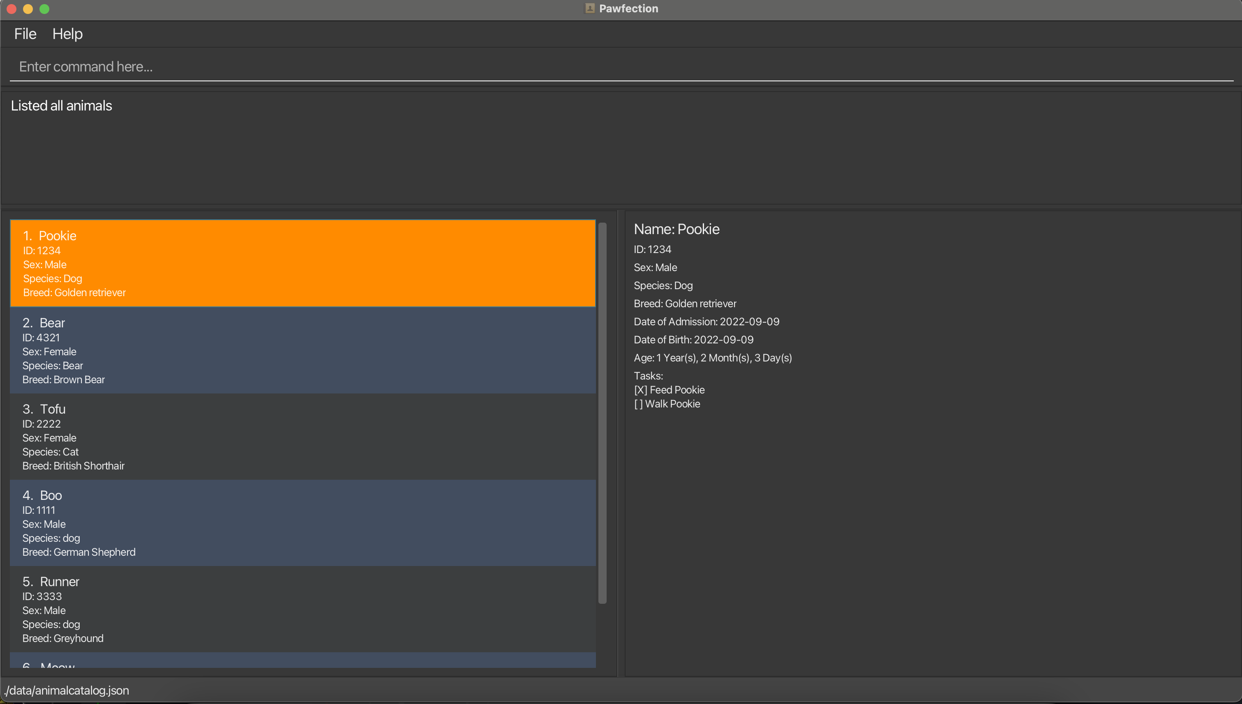Click the green fullscreen window button
Image resolution: width=1242 pixels, height=704 pixels.
(x=44, y=9)
